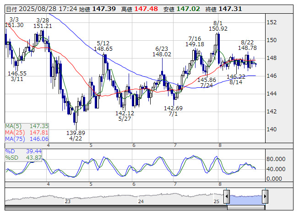Image resolution: width=299 pixels, height=215 pixels.
Task: Click the 5/12 peak label 148.65
Action: (x=103, y=48)
